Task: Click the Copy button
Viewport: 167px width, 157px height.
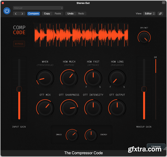Action: pyautogui.click(x=47, y=14)
